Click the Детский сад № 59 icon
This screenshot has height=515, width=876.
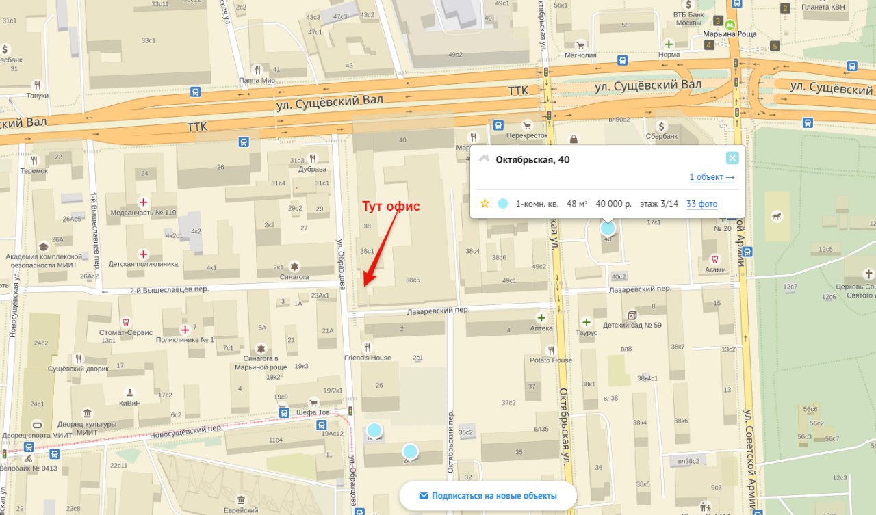[x=632, y=315]
